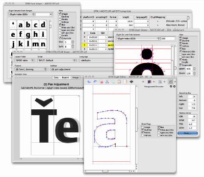The width and height of the screenshot is (204, 177).
Task: Click the red lock icon in Glyph Editor toolbar
Action: [102, 82]
